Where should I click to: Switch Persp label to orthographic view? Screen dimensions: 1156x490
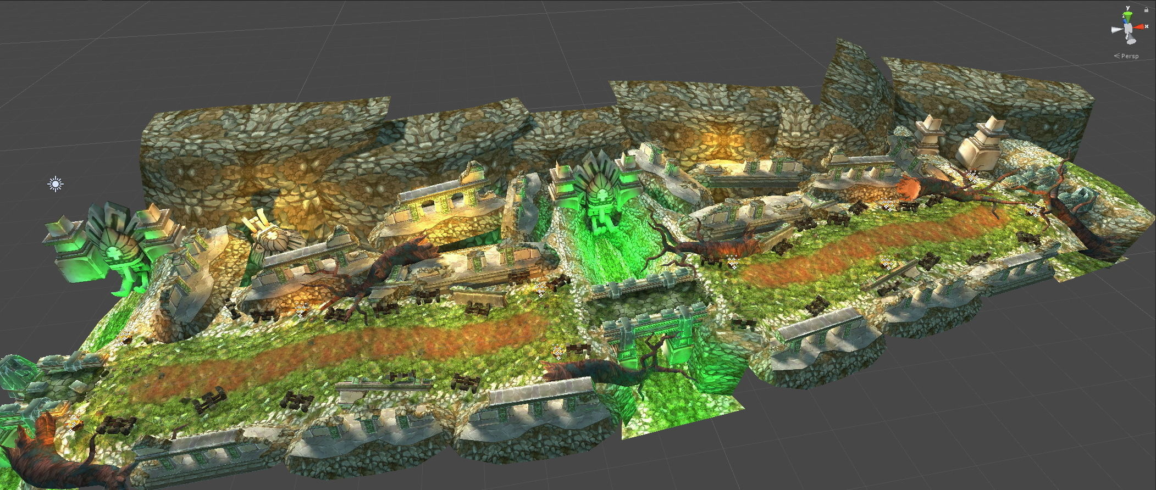click(x=1126, y=56)
